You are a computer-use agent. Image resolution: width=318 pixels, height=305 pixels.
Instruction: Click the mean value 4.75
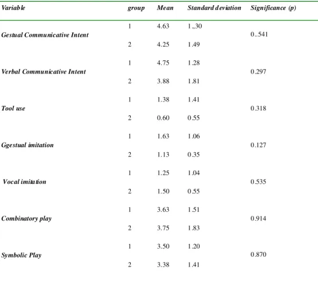(163, 63)
